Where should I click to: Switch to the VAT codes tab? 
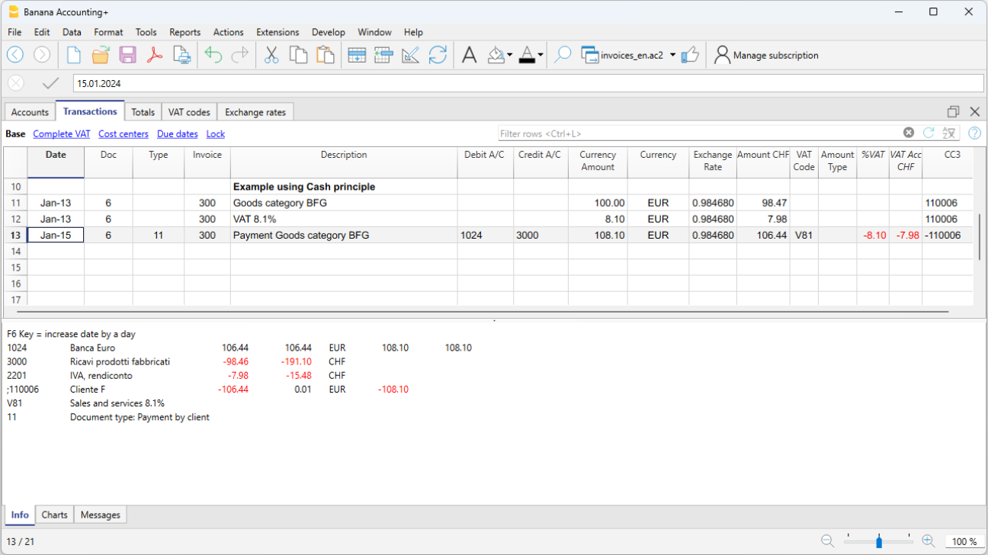pyautogui.click(x=188, y=112)
